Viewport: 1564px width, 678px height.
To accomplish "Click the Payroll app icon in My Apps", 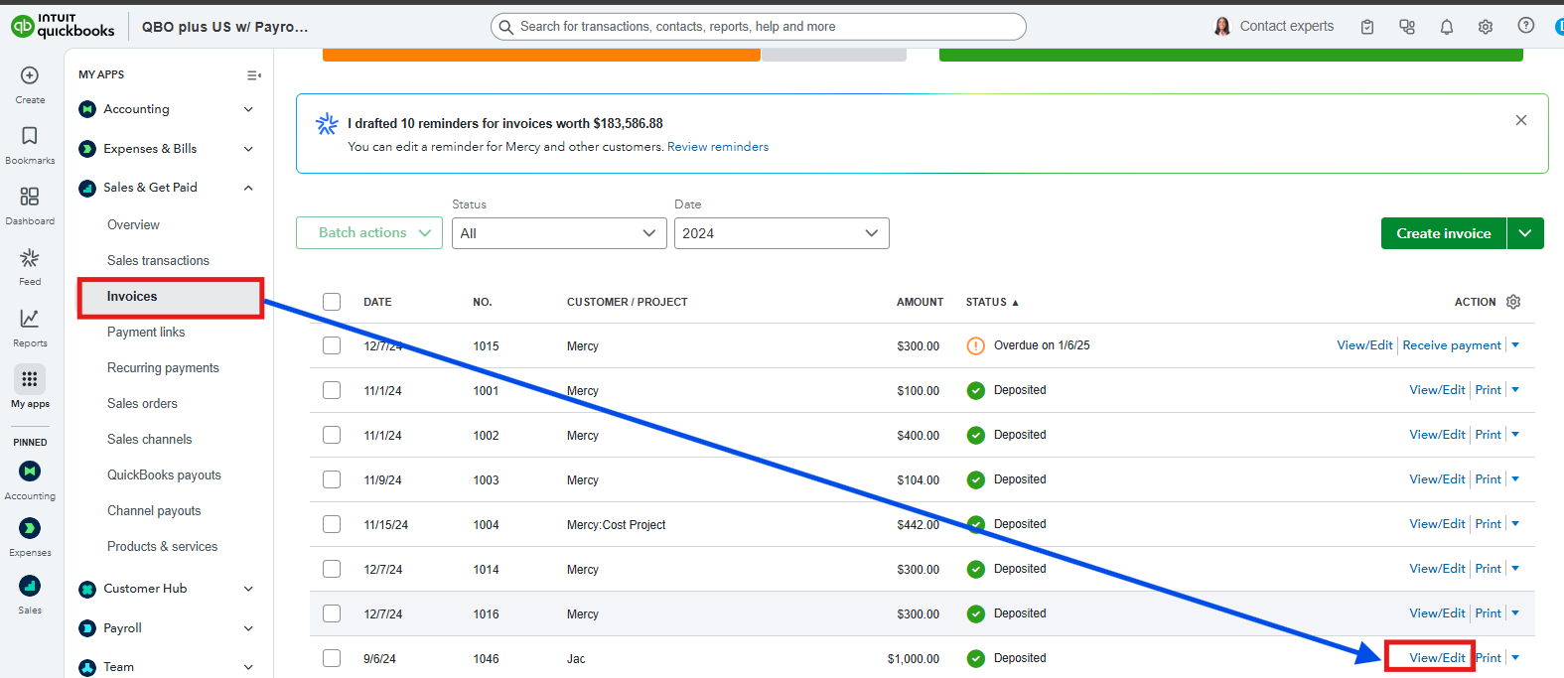I will [x=87, y=628].
